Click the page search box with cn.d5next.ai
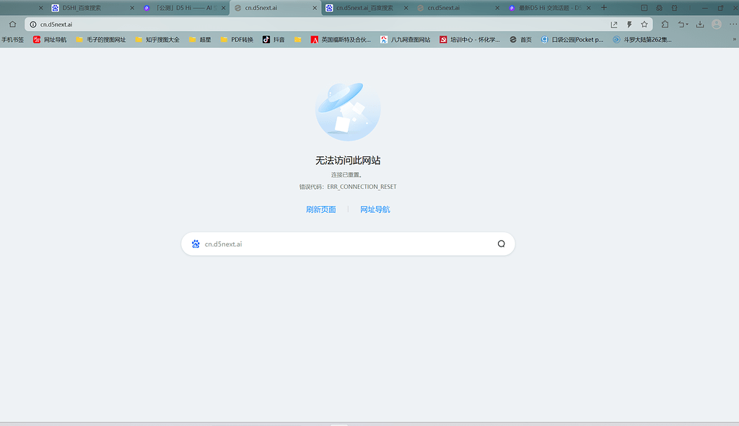The image size is (739, 426). (346, 244)
